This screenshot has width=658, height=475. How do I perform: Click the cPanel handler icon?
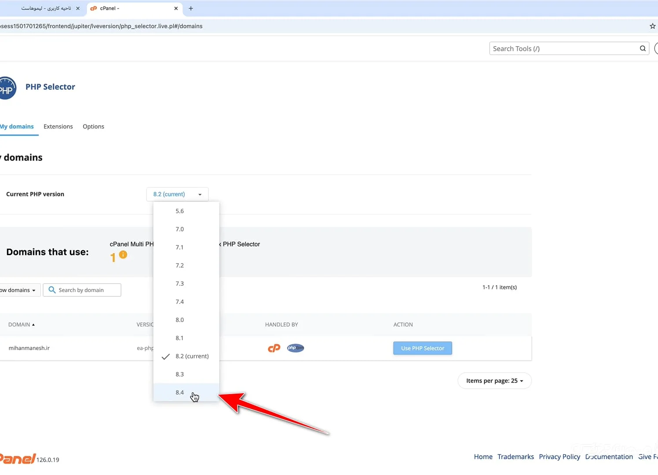click(274, 348)
